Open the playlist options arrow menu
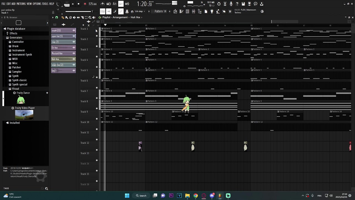The width and height of the screenshot is (355, 200). pyautogui.click(x=53, y=17)
